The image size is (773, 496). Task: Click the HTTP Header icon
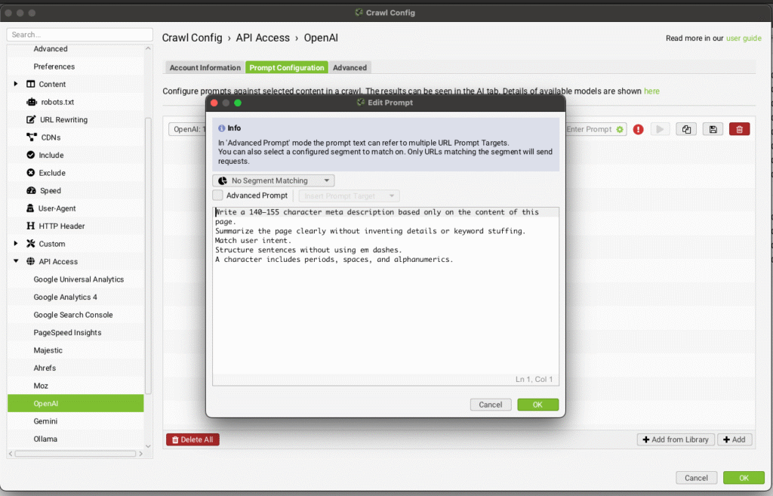tap(32, 226)
